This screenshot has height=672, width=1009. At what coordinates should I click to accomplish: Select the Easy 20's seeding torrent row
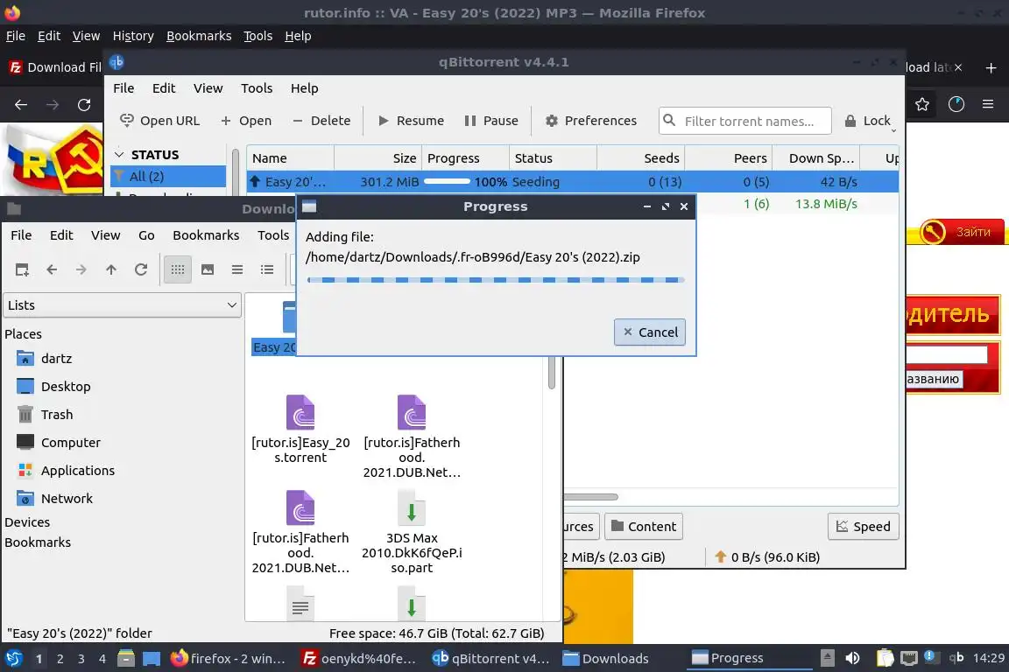[x=572, y=182]
